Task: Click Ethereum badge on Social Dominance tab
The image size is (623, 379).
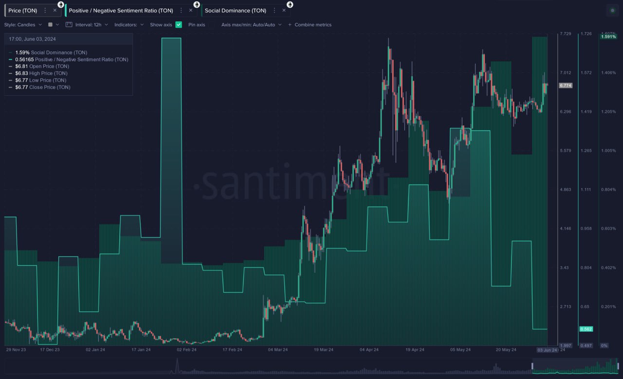Action: (x=290, y=4)
